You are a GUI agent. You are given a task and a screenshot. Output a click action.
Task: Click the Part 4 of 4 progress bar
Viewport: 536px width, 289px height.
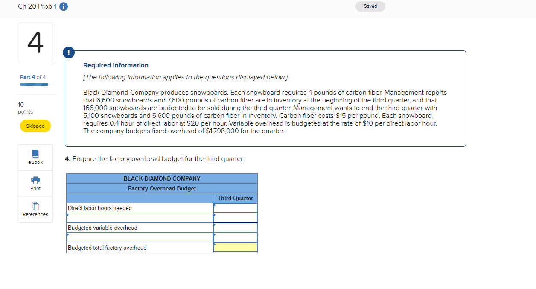tap(34, 85)
